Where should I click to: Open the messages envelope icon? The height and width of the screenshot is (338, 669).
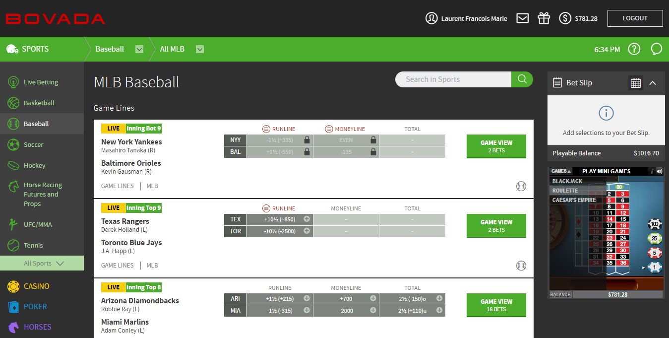coord(522,18)
